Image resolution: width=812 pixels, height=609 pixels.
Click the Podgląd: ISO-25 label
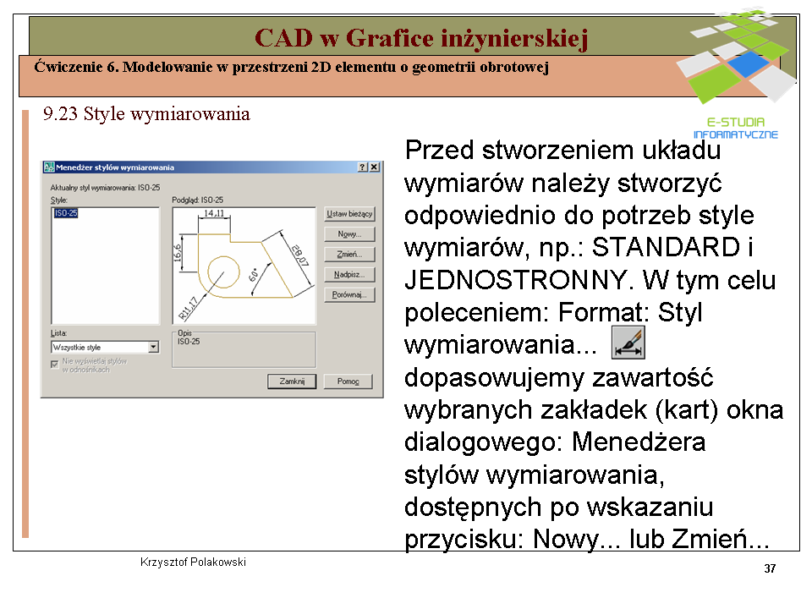click(x=197, y=200)
